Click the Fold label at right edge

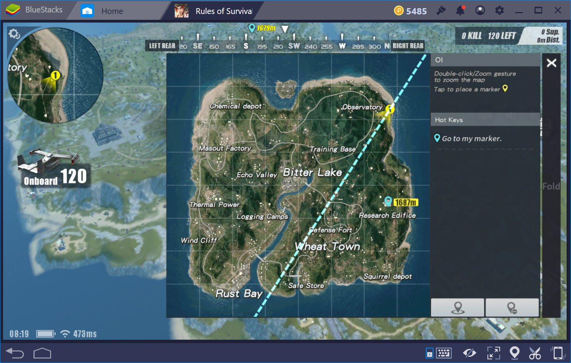tap(551, 186)
